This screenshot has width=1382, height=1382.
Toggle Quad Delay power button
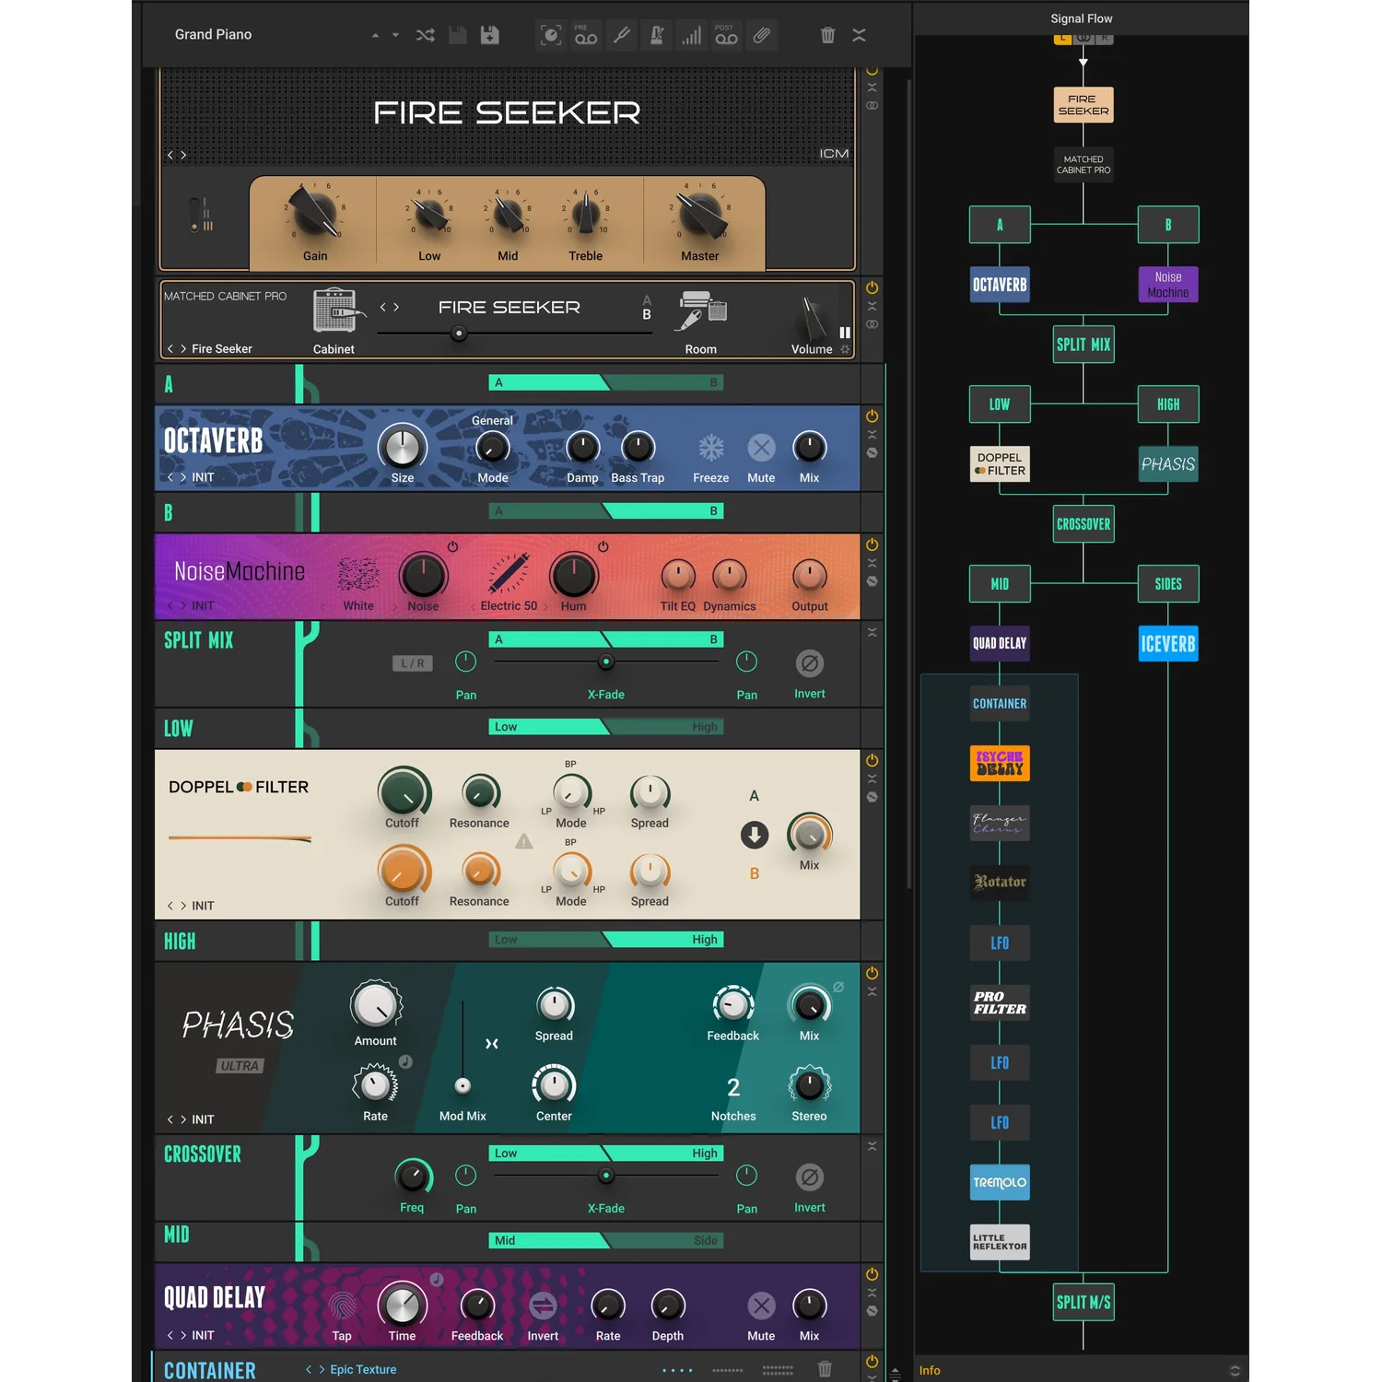pyautogui.click(x=872, y=1274)
